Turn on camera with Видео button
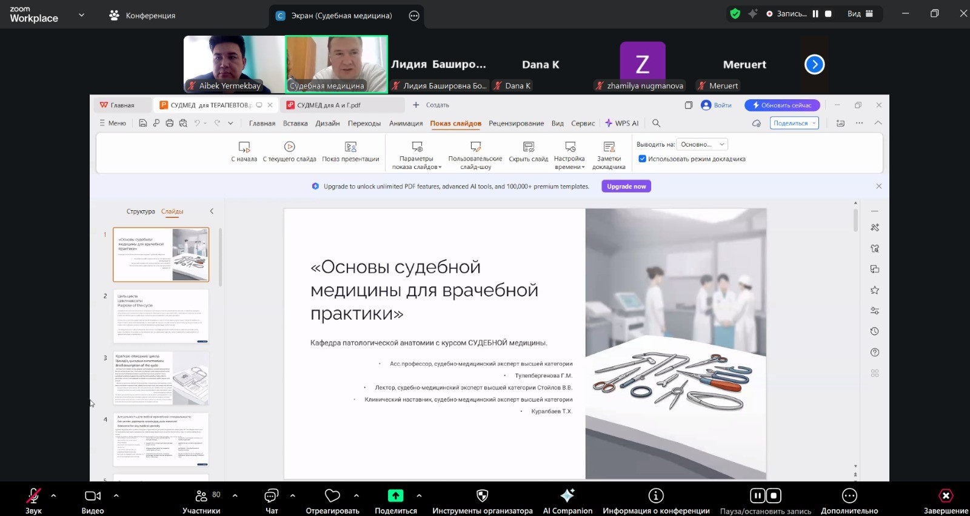The width and height of the screenshot is (970, 516). pos(93,497)
